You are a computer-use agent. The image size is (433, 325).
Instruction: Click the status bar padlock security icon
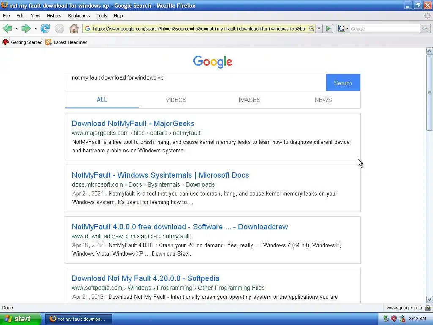[x=428, y=308]
